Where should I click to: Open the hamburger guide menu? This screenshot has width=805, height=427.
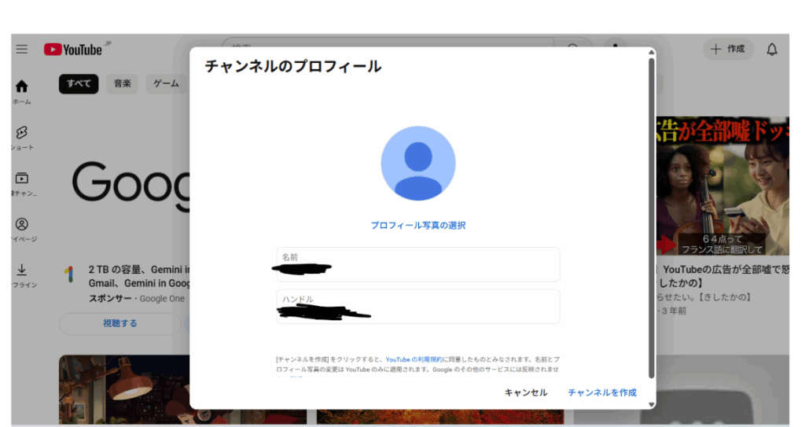pos(22,49)
